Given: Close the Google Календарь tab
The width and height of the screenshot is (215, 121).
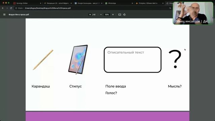Looking at the screenshot, I should coord(102,3).
